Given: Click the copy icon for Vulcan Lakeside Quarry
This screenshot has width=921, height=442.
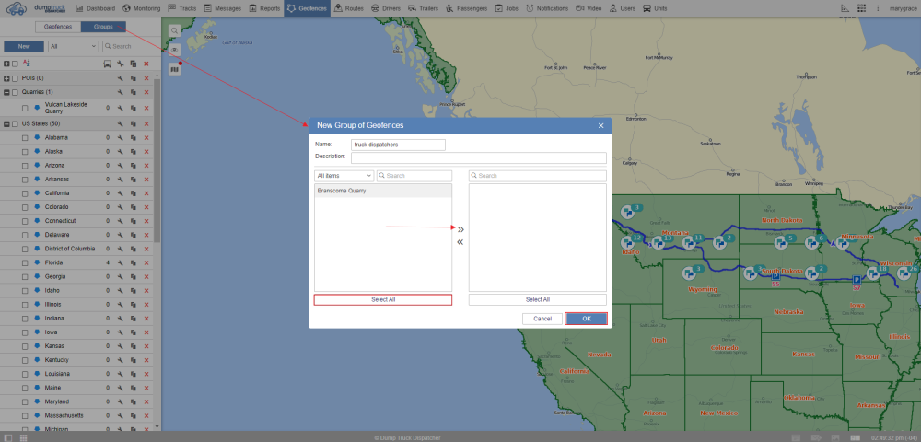Looking at the screenshot, I should click(133, 108).
